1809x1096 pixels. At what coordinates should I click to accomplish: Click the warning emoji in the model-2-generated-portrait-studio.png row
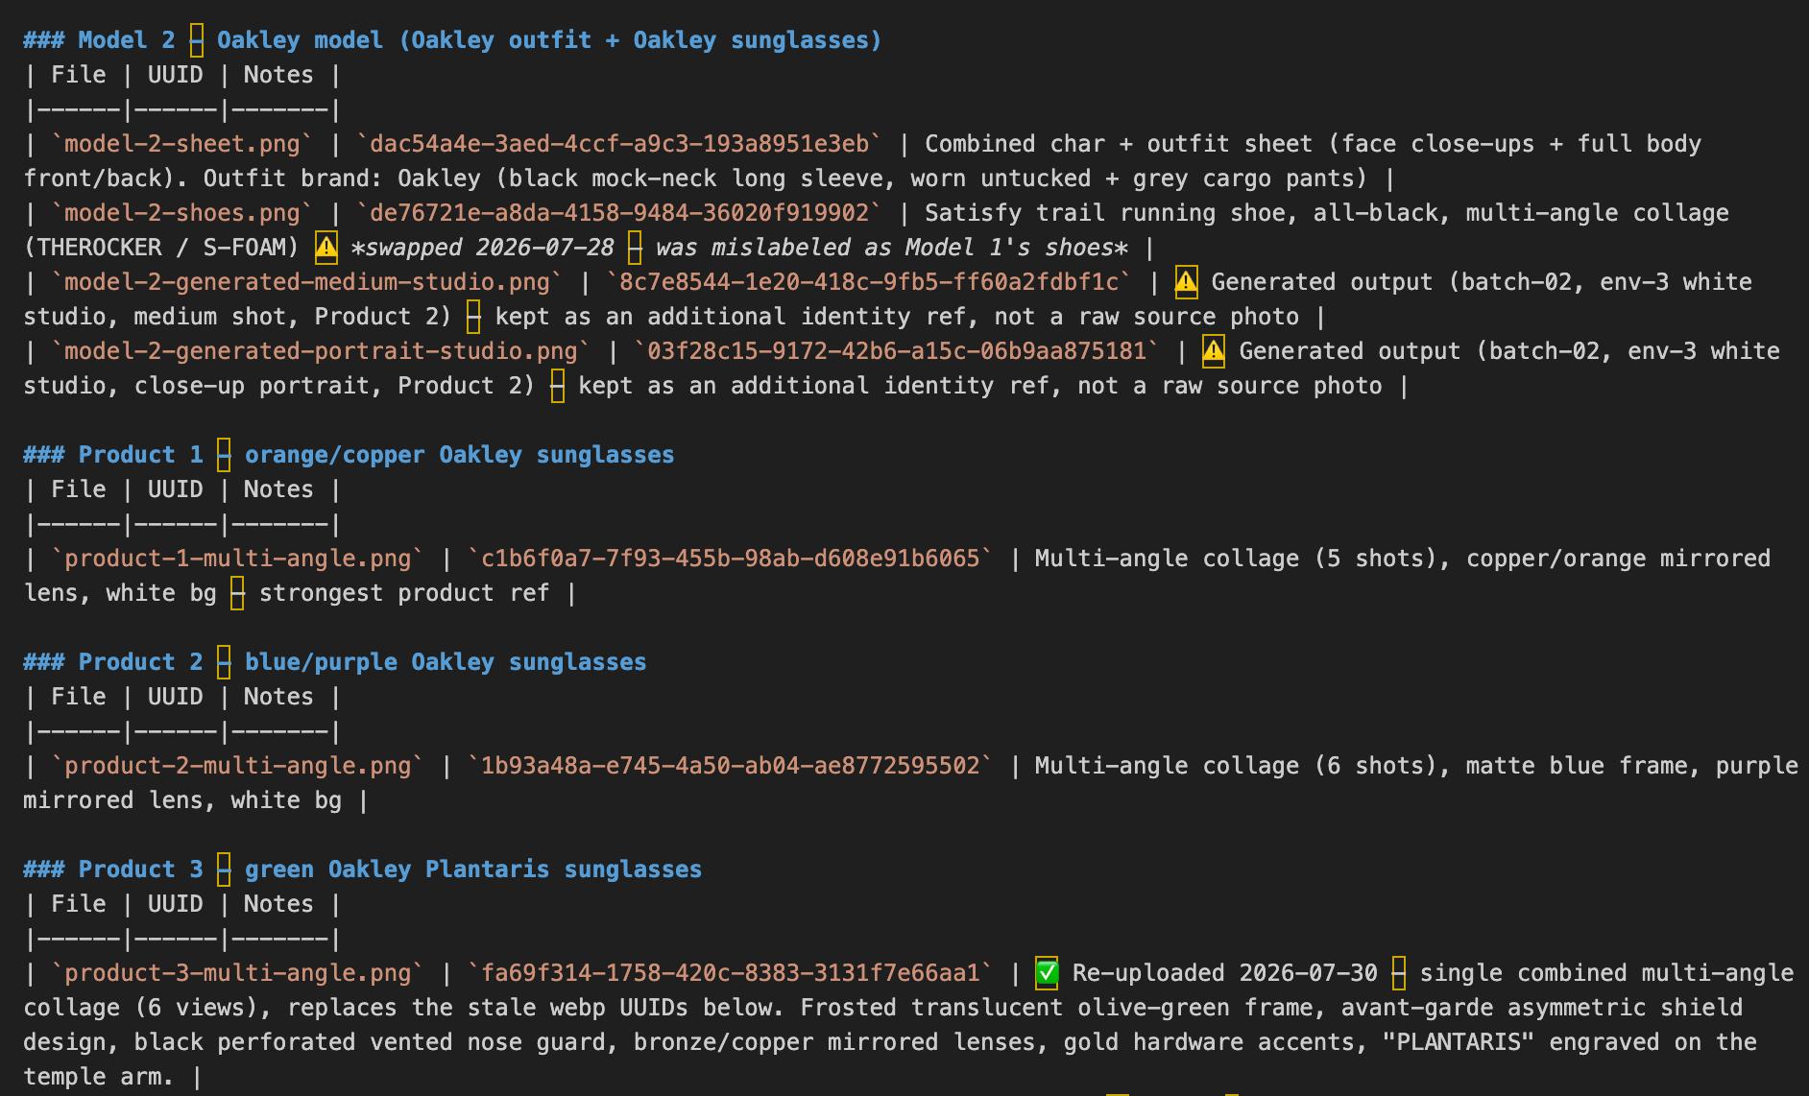click(x=1214, y=351)
